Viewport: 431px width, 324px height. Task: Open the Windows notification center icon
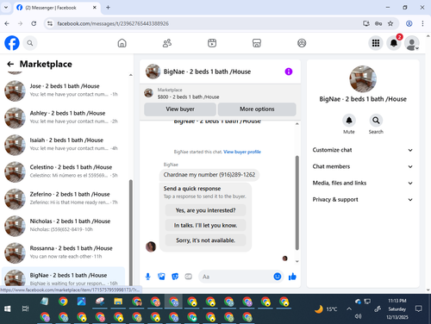[419, 308]
